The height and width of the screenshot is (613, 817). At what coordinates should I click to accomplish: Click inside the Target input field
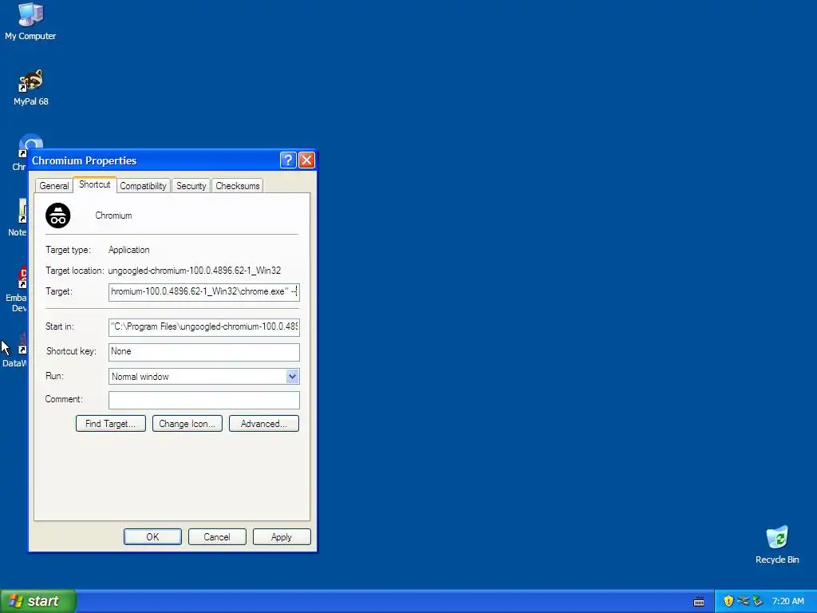pyautogui.click(x=203, y=292)
